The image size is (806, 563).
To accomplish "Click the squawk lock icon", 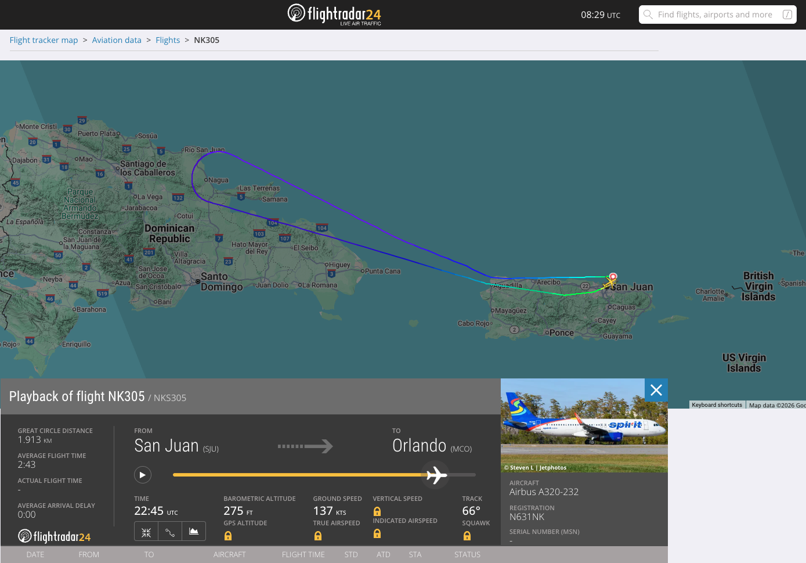I will point(467,536).
